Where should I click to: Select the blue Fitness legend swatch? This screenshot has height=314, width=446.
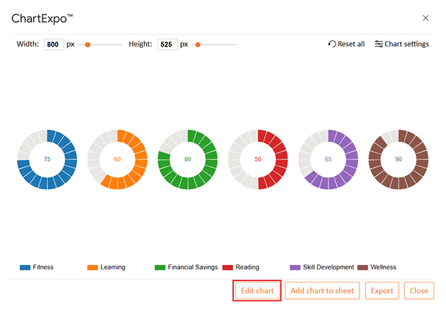click(25, 267)
